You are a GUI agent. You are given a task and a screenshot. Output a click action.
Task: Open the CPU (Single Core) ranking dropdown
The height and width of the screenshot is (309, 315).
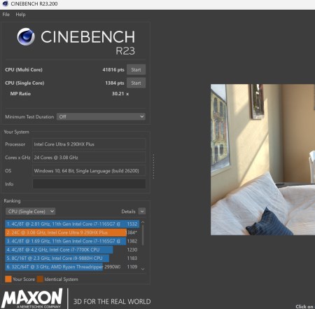coord(31,212)
